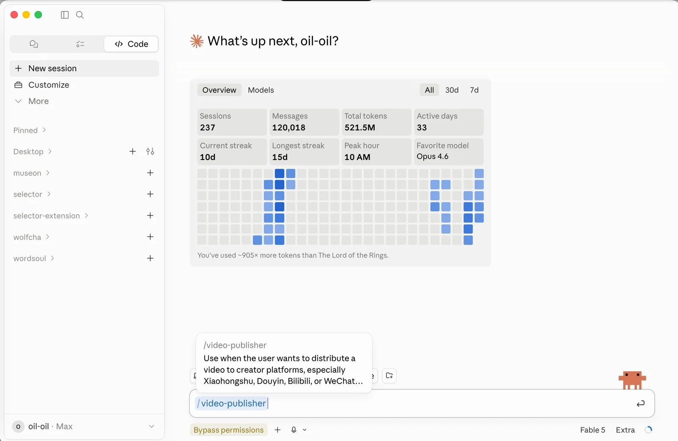
Task: Select the Models tab
Action: click(261, 90)
